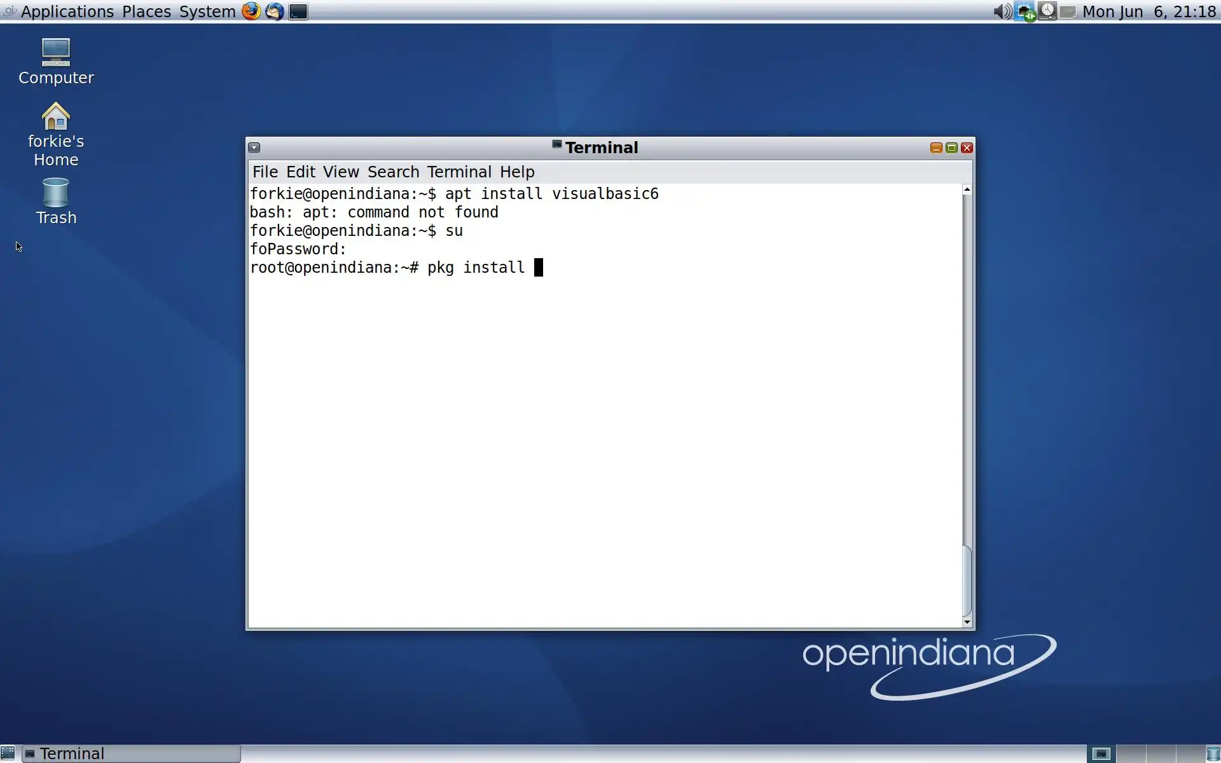Open the Computer desktop icon
Screen dimensions: 1221x763
pyautogui.click(x=56, y=53)
